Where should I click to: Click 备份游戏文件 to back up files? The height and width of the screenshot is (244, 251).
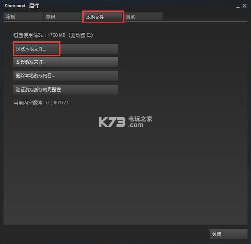coord(65,62)
